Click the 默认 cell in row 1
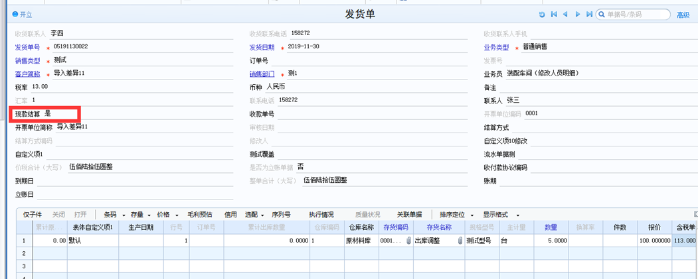This screenshot has width=698, height=279. pyautogui.click(x=92, y=241)
